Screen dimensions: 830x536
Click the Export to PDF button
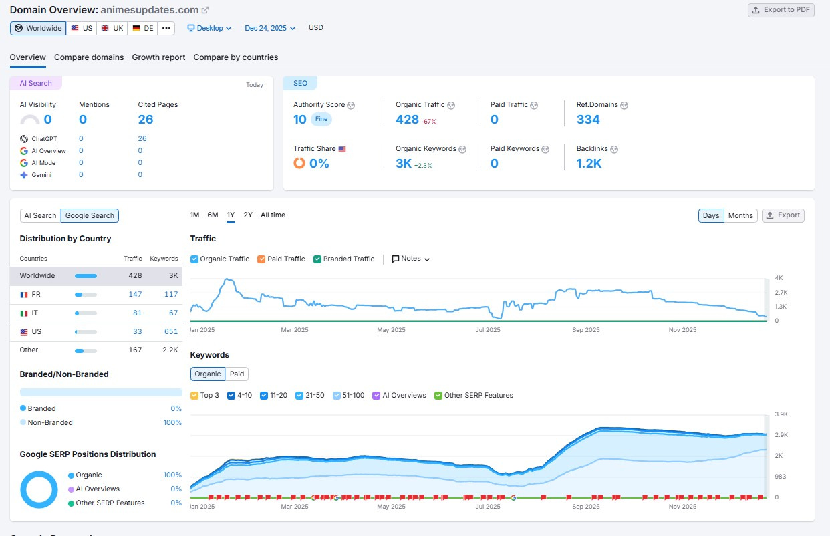(781, 10)
